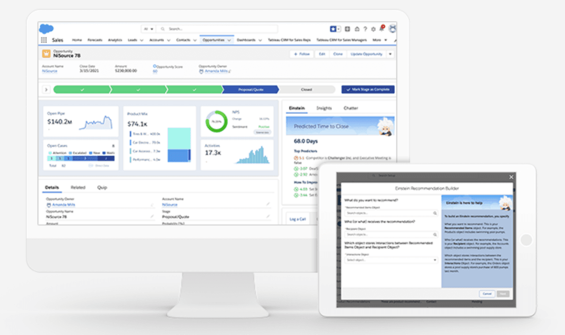Click the Help question mark icon
565x335 pixels.
[x=365, y=29]
